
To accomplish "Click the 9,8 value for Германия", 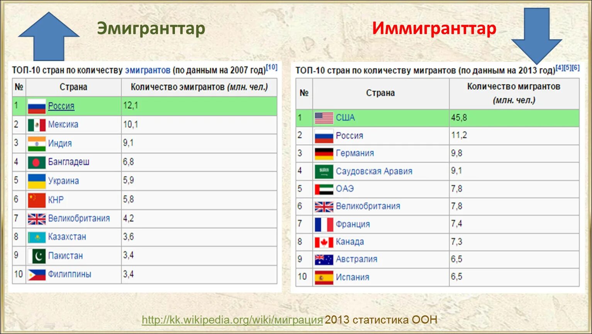I will [x=456, y=153].
